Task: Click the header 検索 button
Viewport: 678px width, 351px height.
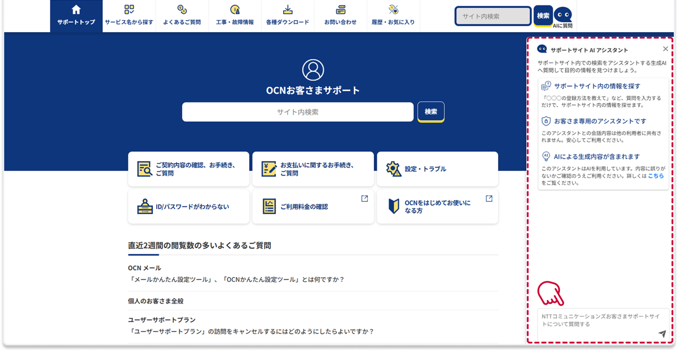Action: 543,16
